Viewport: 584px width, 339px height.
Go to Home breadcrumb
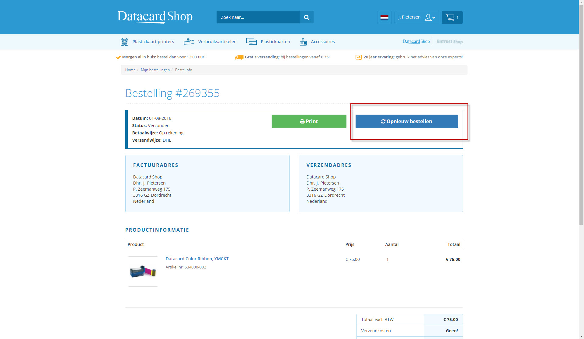point(130,70)
